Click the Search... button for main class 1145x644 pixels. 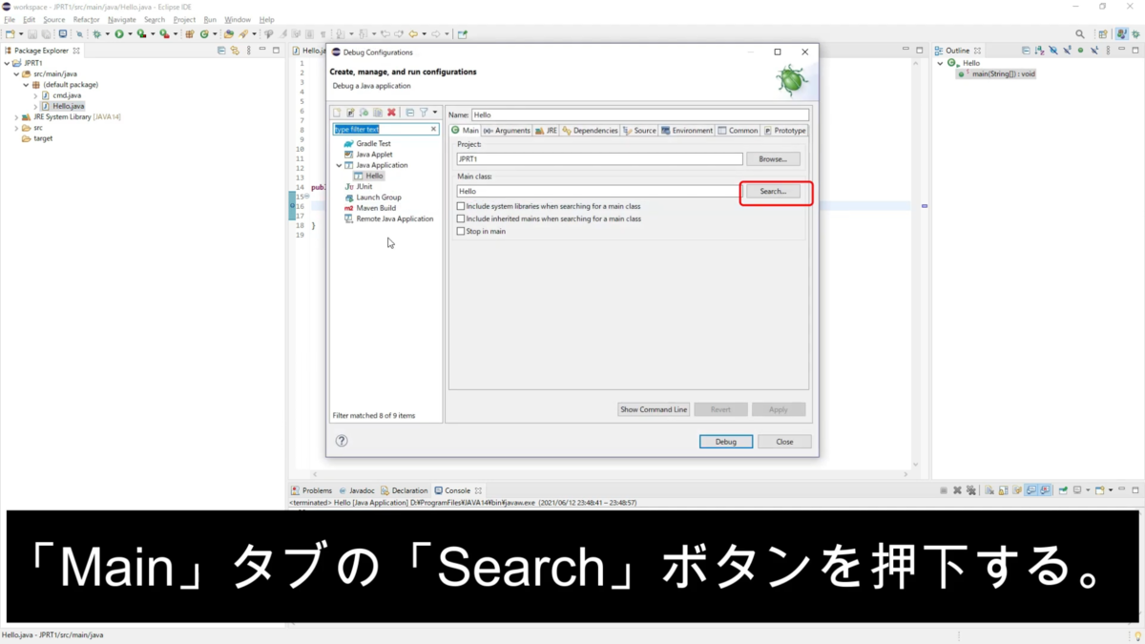point(773,191)
